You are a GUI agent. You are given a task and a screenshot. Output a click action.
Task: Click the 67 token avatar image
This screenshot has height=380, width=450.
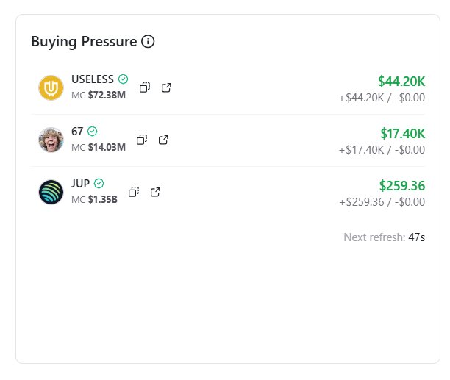click(51, 140)
